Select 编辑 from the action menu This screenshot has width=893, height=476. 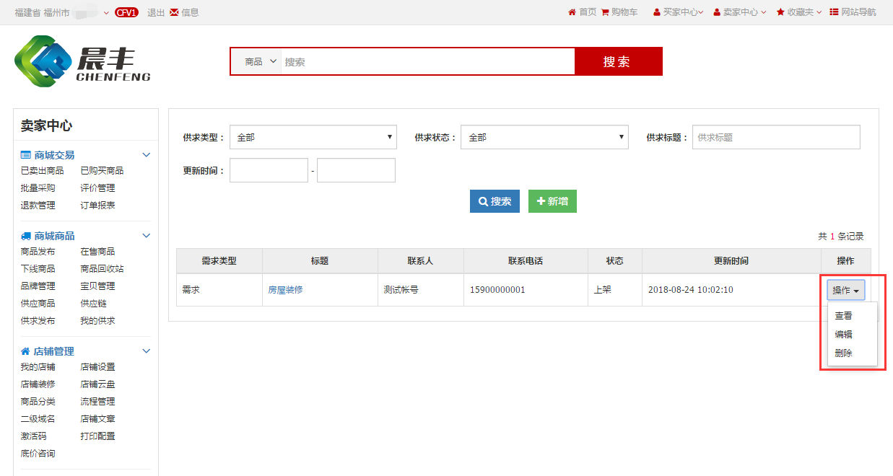[x=843, y=335]
